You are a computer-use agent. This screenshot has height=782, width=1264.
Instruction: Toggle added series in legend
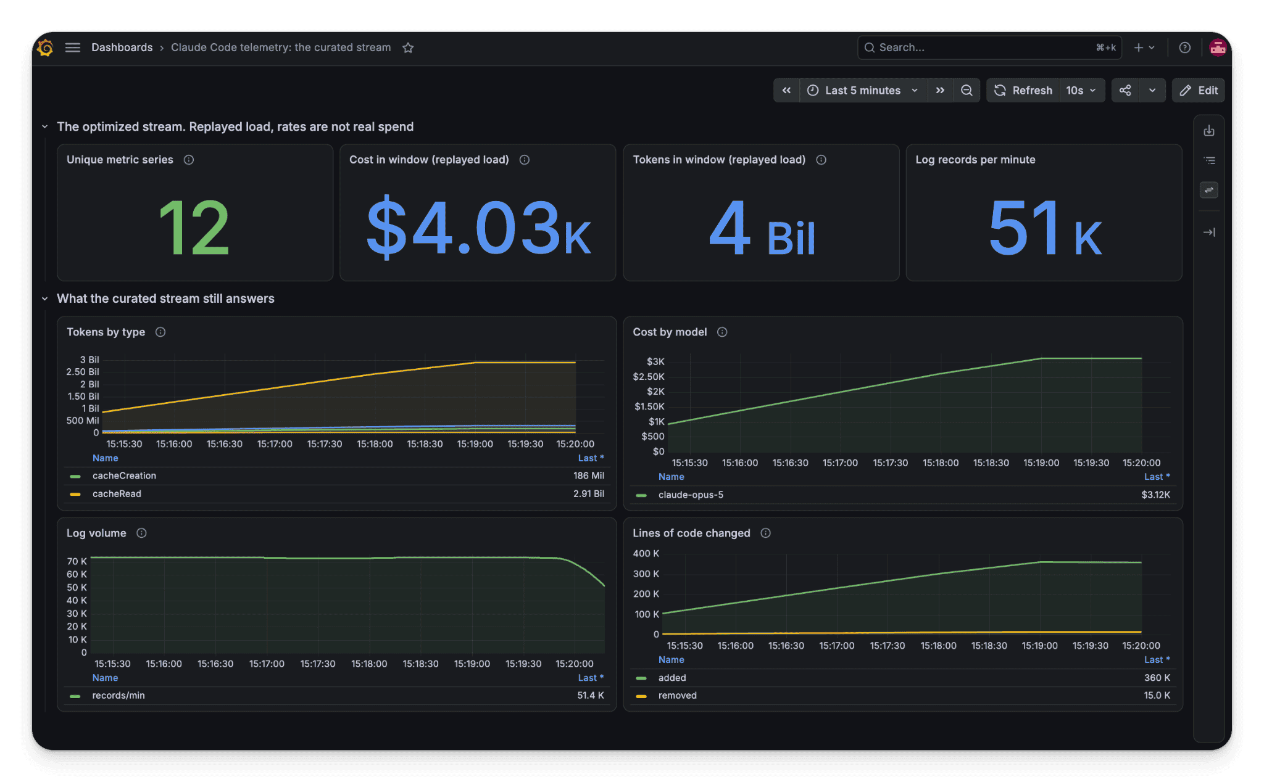coord(672,677)
